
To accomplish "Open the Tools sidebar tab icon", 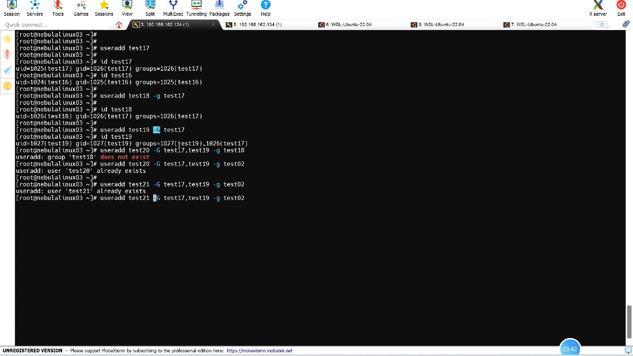I will point(7,54).
